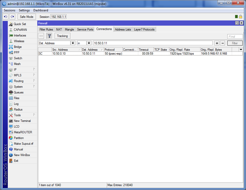Switch to the Filter Rules tab

46,30
